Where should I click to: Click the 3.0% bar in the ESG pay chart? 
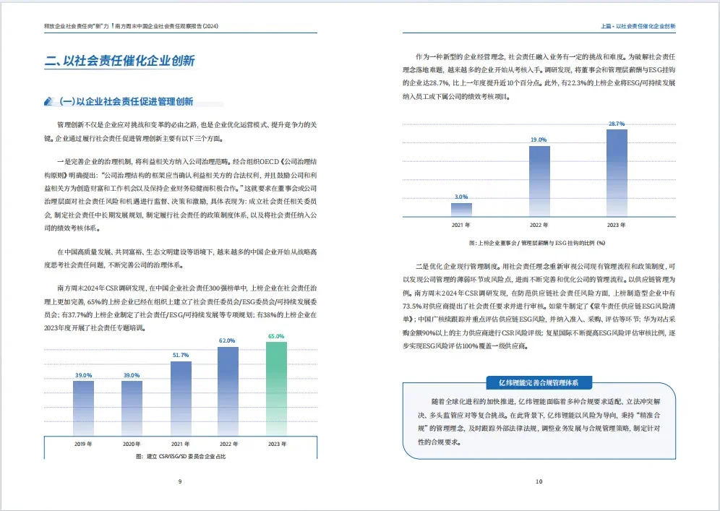461,210
